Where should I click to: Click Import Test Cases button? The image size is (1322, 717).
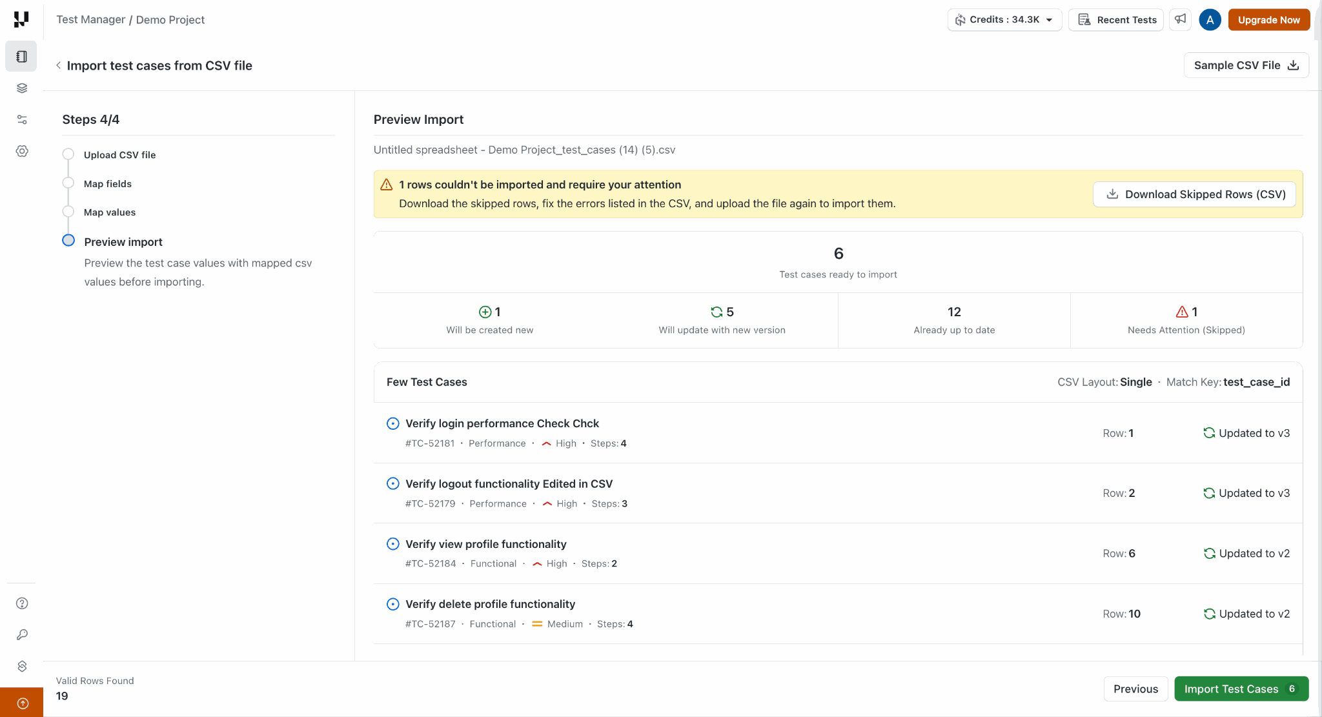coord(1241,689)
